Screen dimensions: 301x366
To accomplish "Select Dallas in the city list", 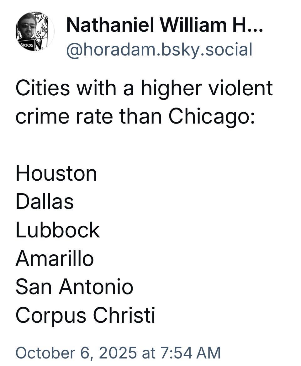I will 45,202.
